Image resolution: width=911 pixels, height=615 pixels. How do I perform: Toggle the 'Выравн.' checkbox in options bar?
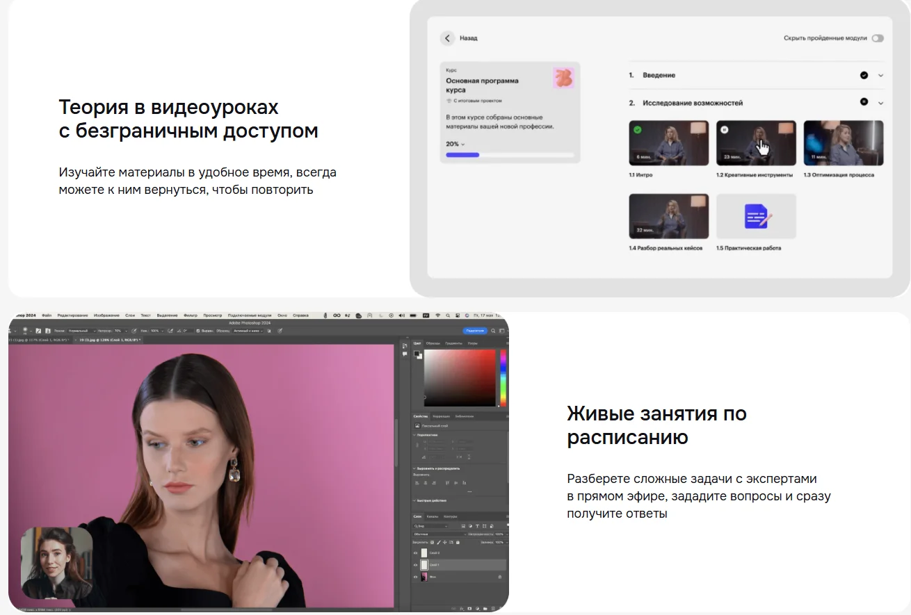click(197, 331)
